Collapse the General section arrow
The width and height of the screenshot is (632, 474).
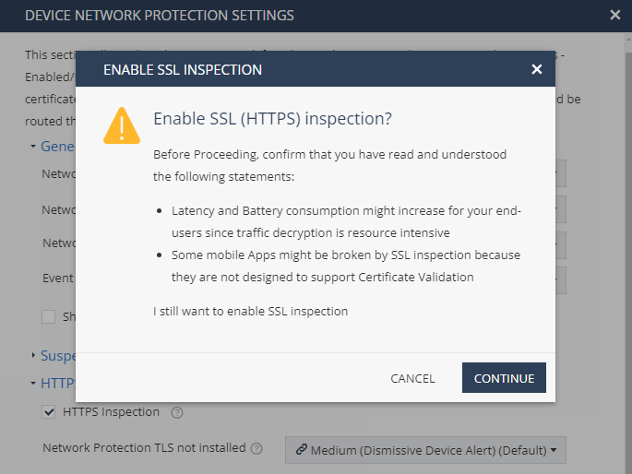(33, 147)
